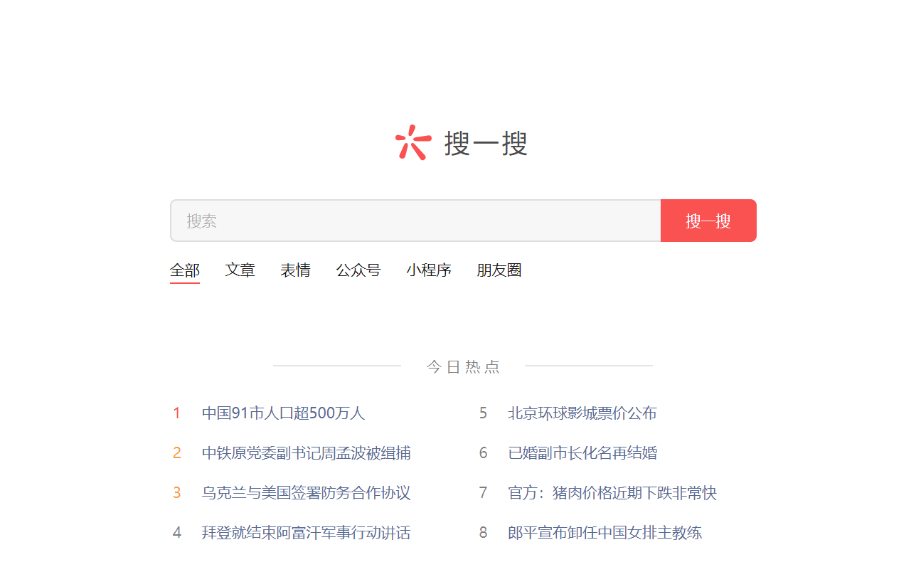Click the 今日热点 heading text

[463, 367]
